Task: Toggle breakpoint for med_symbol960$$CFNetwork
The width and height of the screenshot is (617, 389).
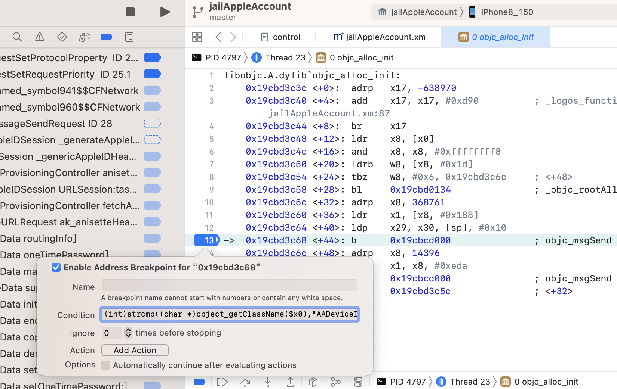Action: tap(153, 107)
